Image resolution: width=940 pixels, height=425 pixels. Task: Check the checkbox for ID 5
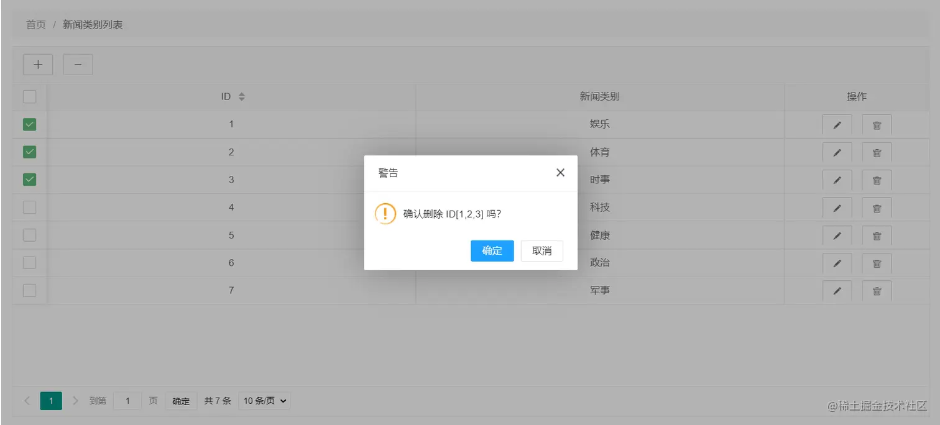pos(29,235)
